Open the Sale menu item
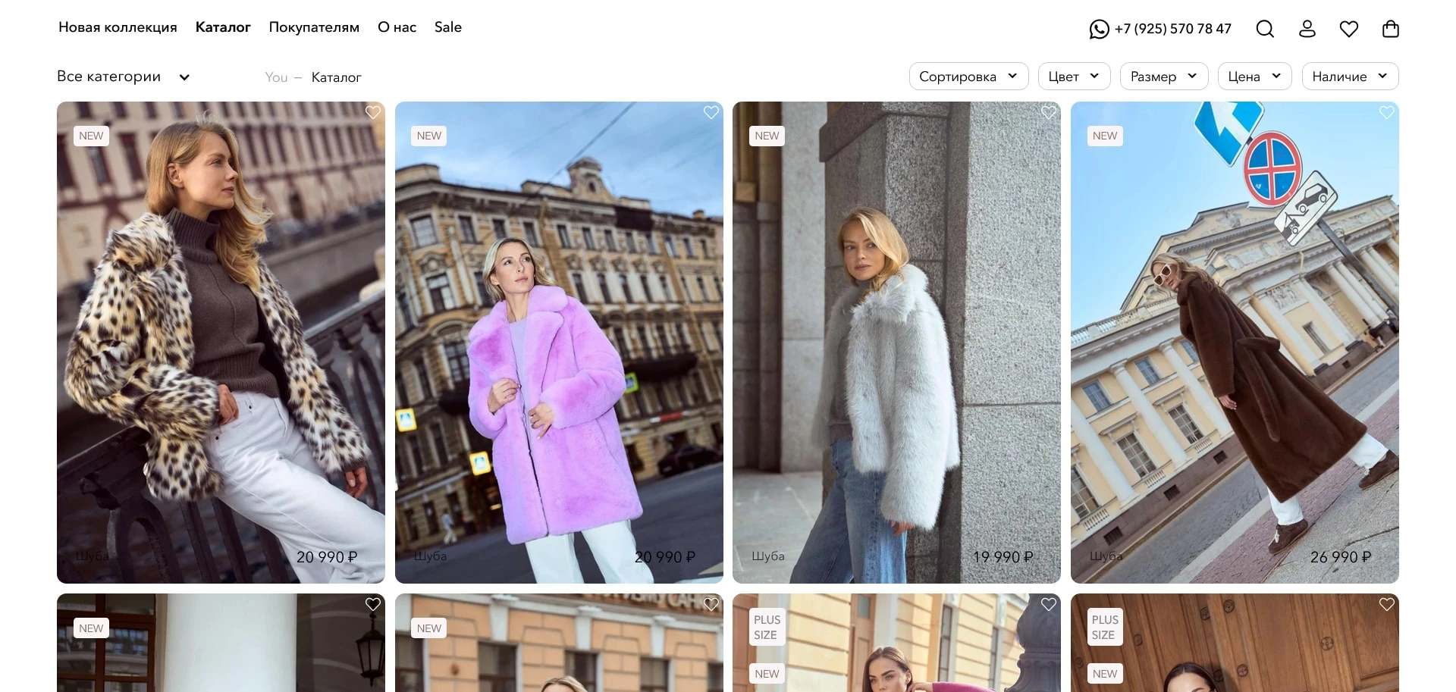The image size is (1456, 692). point(447,27)
